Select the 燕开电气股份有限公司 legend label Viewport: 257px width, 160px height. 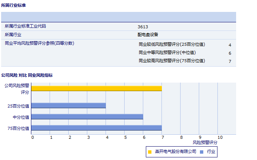(x=175, y=152)
